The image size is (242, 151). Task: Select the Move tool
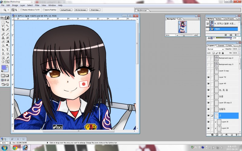pos(7,22)
